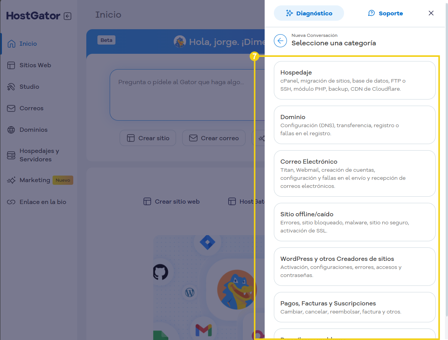Open Dominios globe icon
The height and width of the screenshot is (340, 448).
(12, 130)
